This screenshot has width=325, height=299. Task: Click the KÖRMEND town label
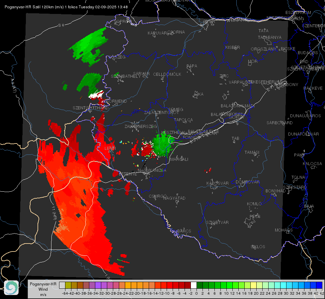pyautogui.click(x=117, y=101)
